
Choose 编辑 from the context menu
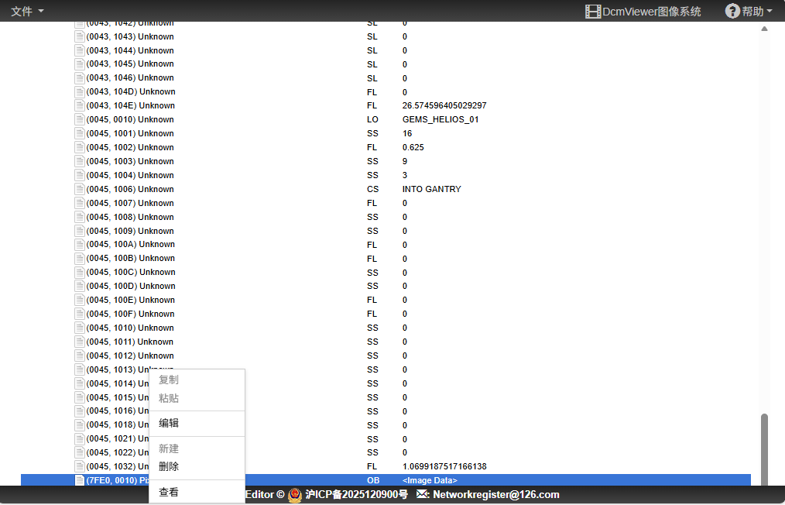[169, 423]
